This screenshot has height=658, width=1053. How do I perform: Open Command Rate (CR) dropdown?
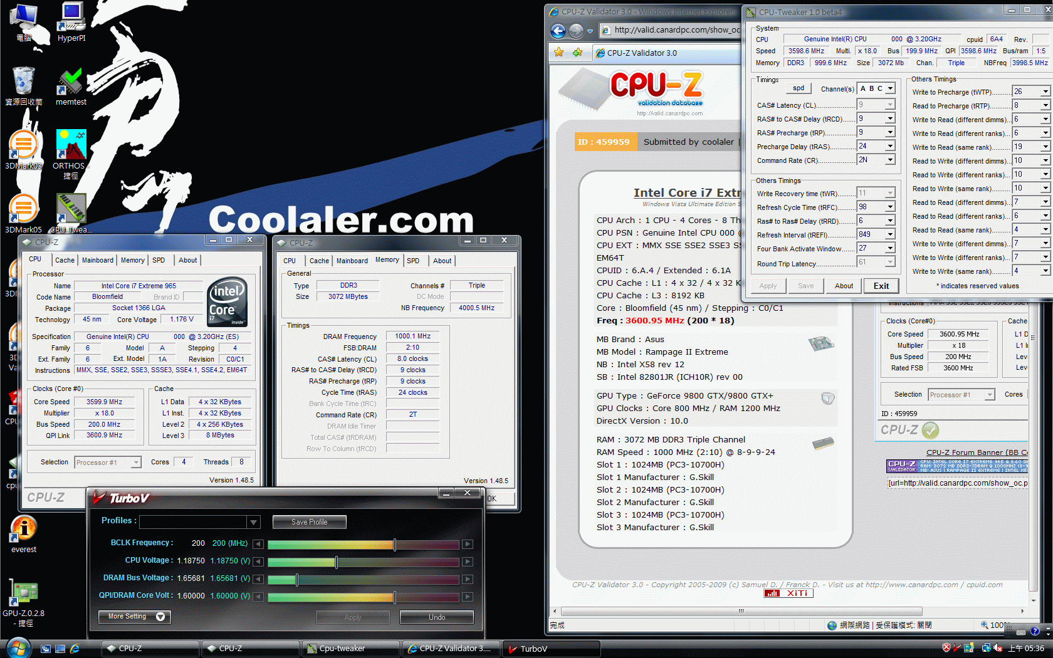pos(890,160)
